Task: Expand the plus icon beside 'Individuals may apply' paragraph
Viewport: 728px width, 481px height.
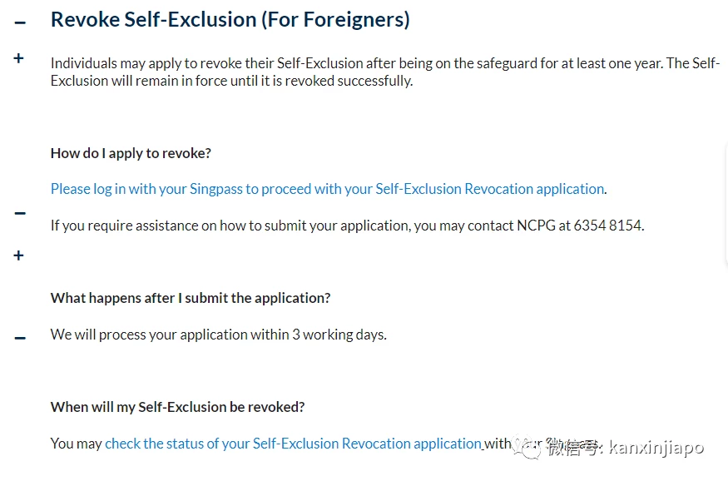Action: coord(18,58)
